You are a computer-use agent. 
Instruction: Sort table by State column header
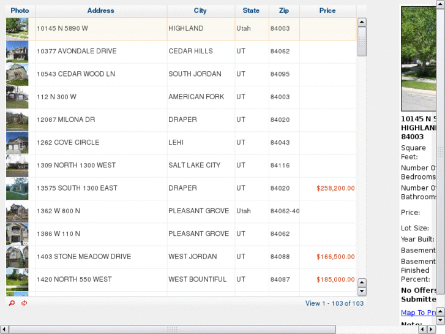tap(251, 10)
